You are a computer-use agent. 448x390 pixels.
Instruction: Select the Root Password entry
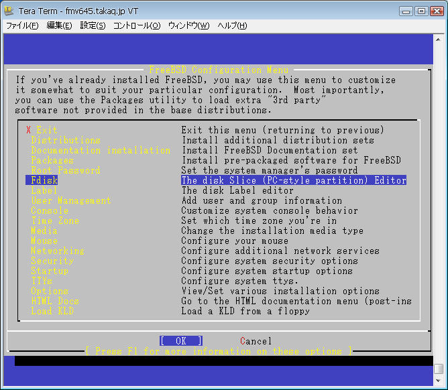[66, 170]
